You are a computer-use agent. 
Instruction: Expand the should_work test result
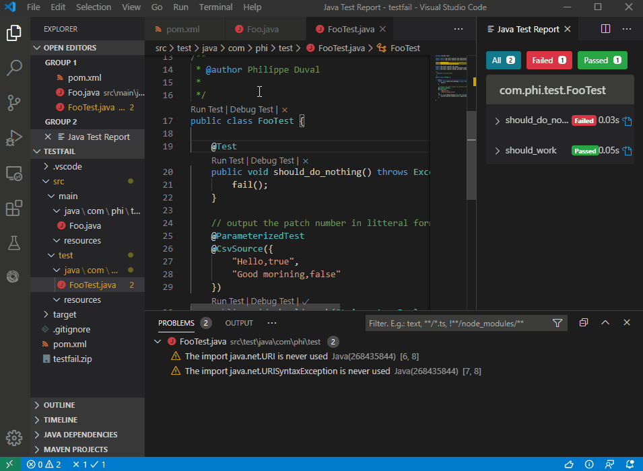[497, 151]
